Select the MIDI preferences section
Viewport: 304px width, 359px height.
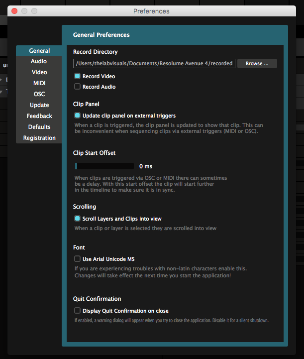tap(39, 83)
